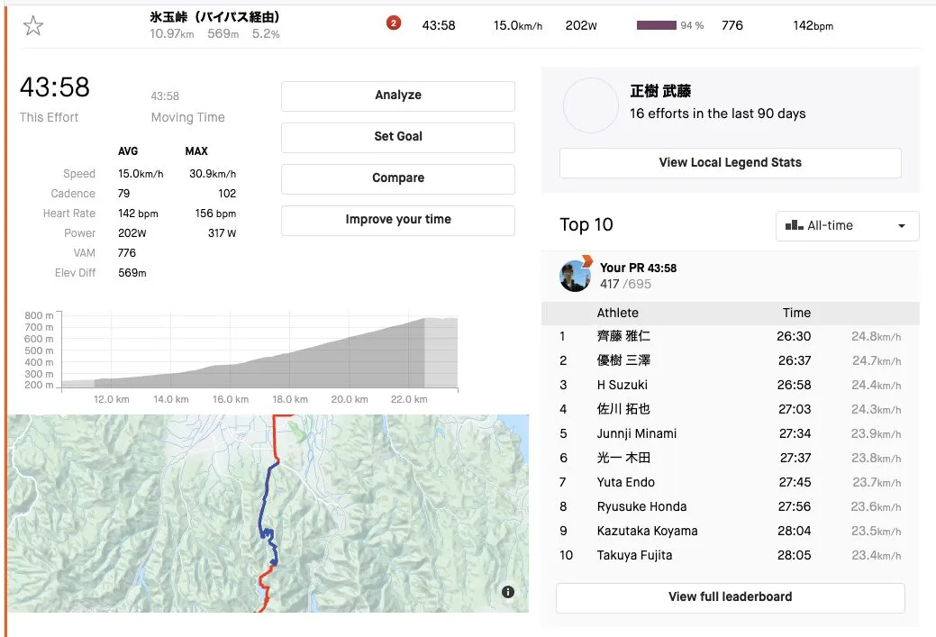Image resolution: width=936 pixels, height=637 pixels.
Task: Click your PR profile avatar
Action: 575,276
